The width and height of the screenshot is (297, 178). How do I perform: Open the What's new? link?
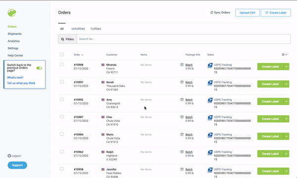(x=15, y=77)
